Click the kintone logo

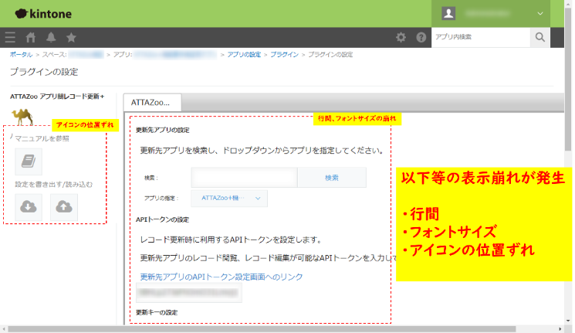click(43, 14)
